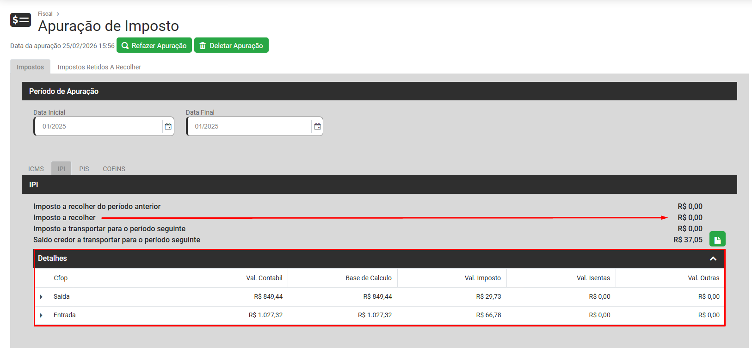Screen dimensions: 752x357
Task: Expand the Saida row
Action: coord(41,297)
